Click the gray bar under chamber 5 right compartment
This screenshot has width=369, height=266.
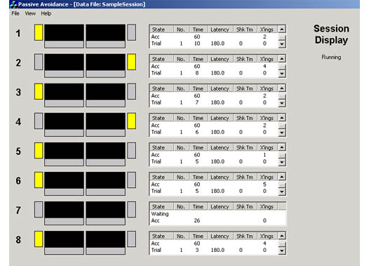(x=105, y=162)
